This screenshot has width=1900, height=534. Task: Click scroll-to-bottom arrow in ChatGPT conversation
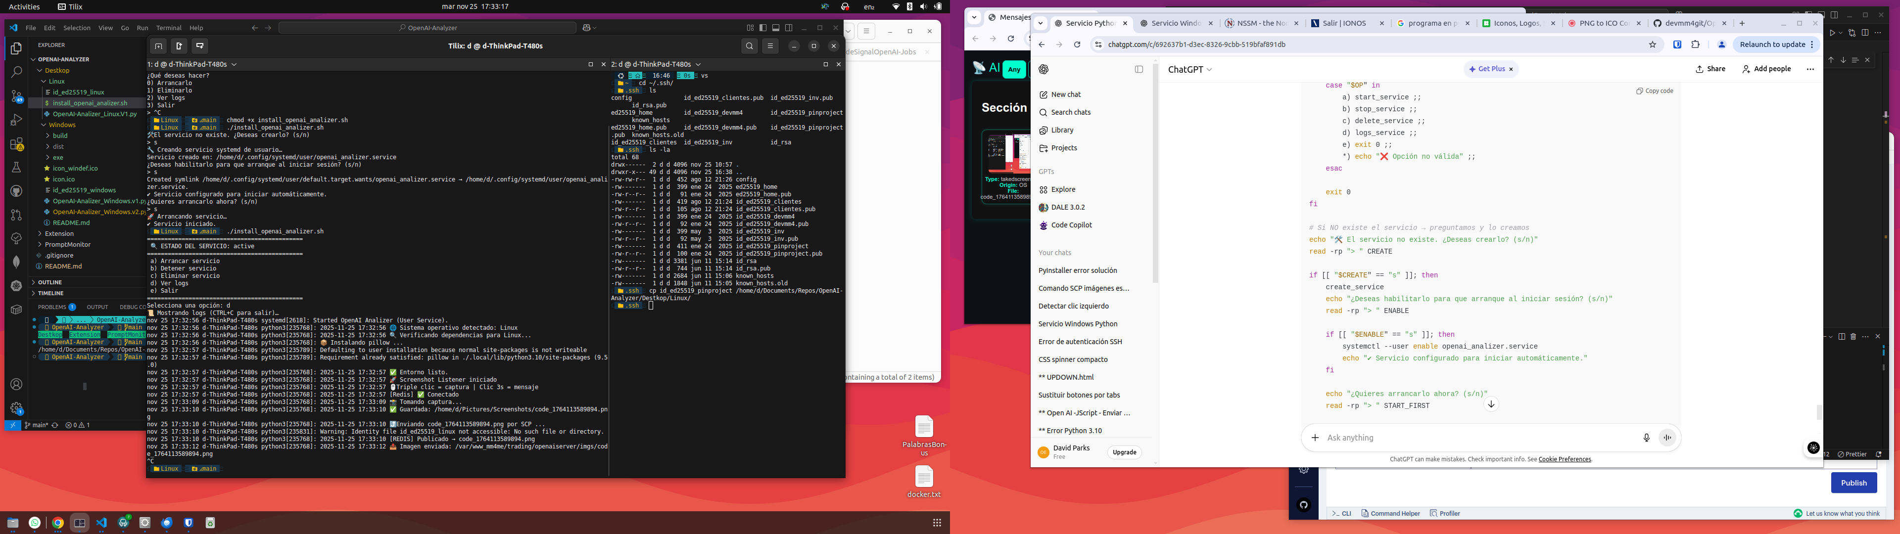pyautogui.click(x=1491, y=404)
